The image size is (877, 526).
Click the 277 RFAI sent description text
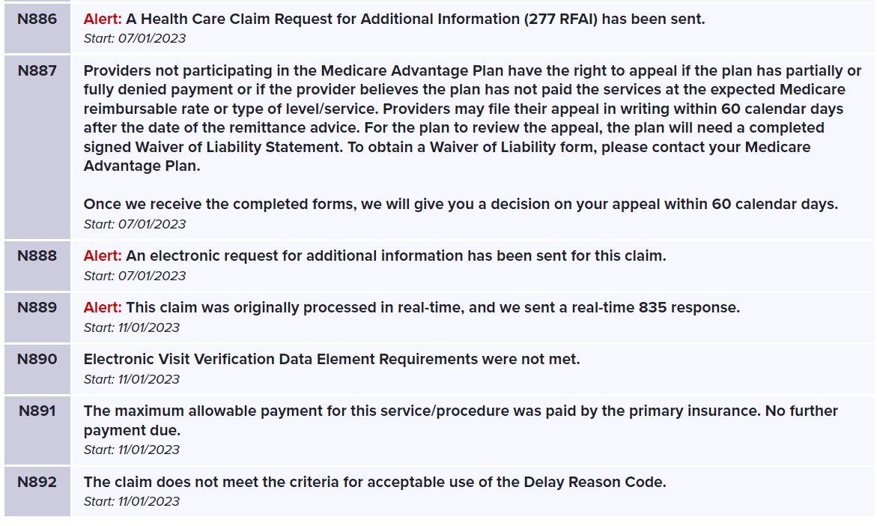(x=415, y=19)
